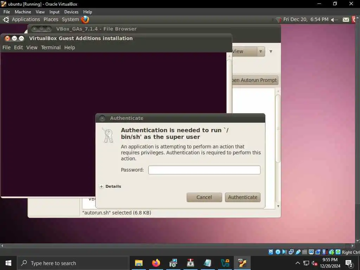
Task: Open Firefox from the Windows taskbar
Action: pos(156,263)
